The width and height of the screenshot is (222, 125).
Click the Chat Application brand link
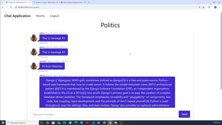coord(17,16)
